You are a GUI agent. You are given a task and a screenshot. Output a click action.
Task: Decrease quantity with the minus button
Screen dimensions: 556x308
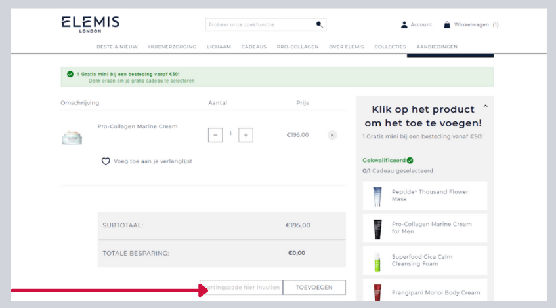[x=215, y=135]
